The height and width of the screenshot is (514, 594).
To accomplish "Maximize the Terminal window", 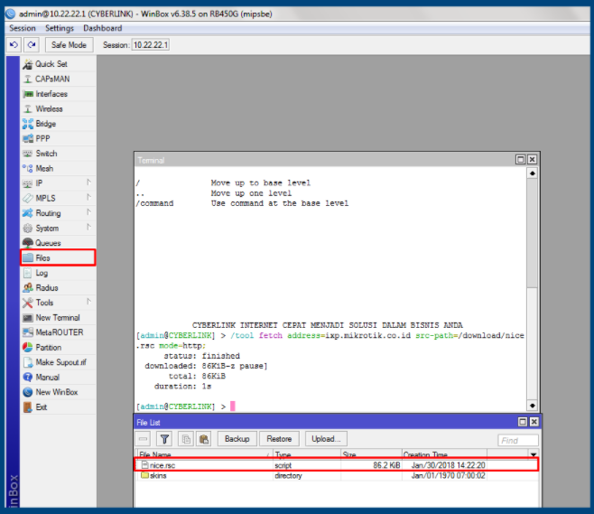I will pos(521,160).
